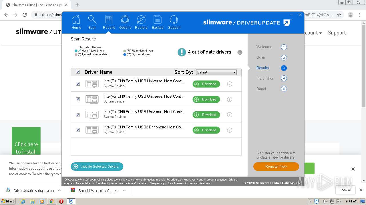The height and width of the screenshot is (205, 366).
Task: Open the Sort By Default dropdown
Action: pos(216,72)
